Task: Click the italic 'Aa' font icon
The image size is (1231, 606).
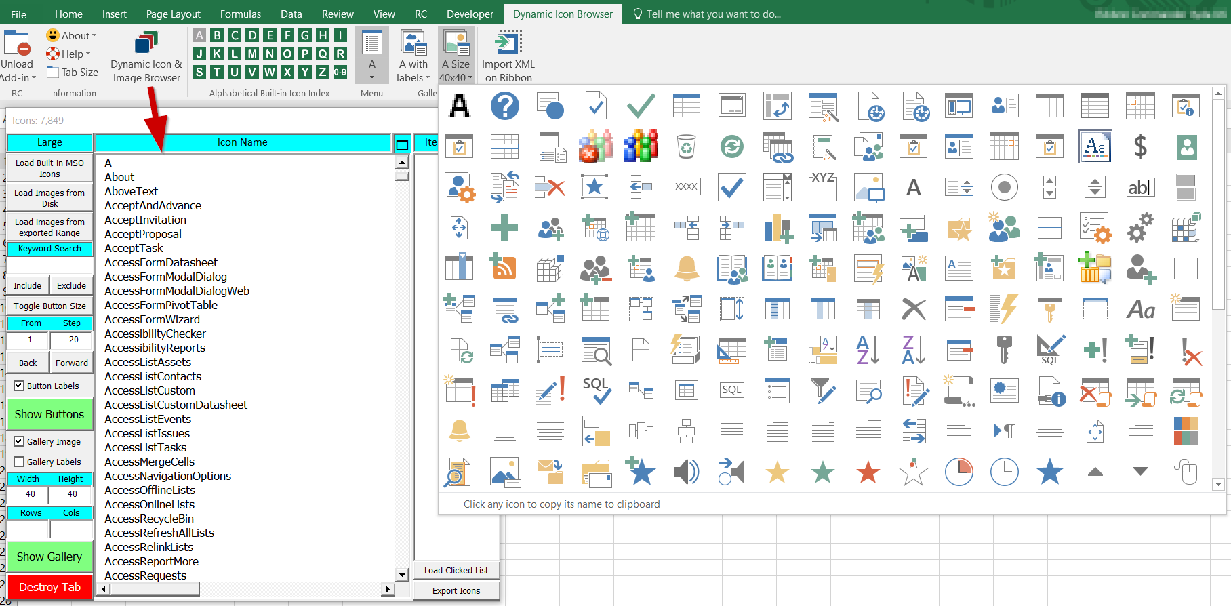Action: [x=1141, y=310]
